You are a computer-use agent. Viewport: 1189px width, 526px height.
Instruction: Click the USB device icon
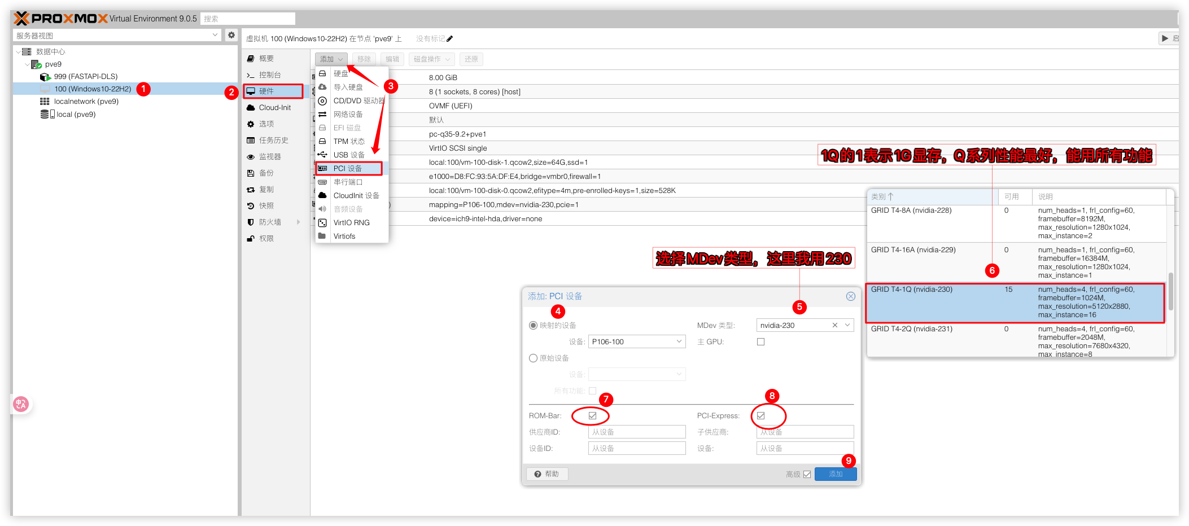pyautogui.click(x=322, y=155)
